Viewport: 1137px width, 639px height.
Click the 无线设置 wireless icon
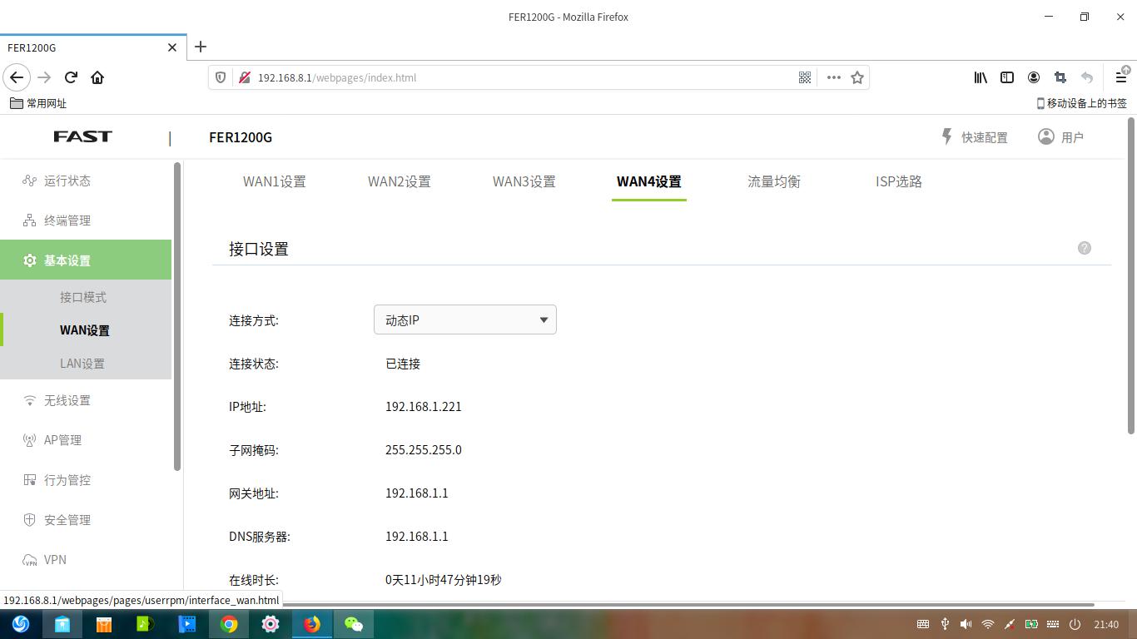(x=29, y=399)
